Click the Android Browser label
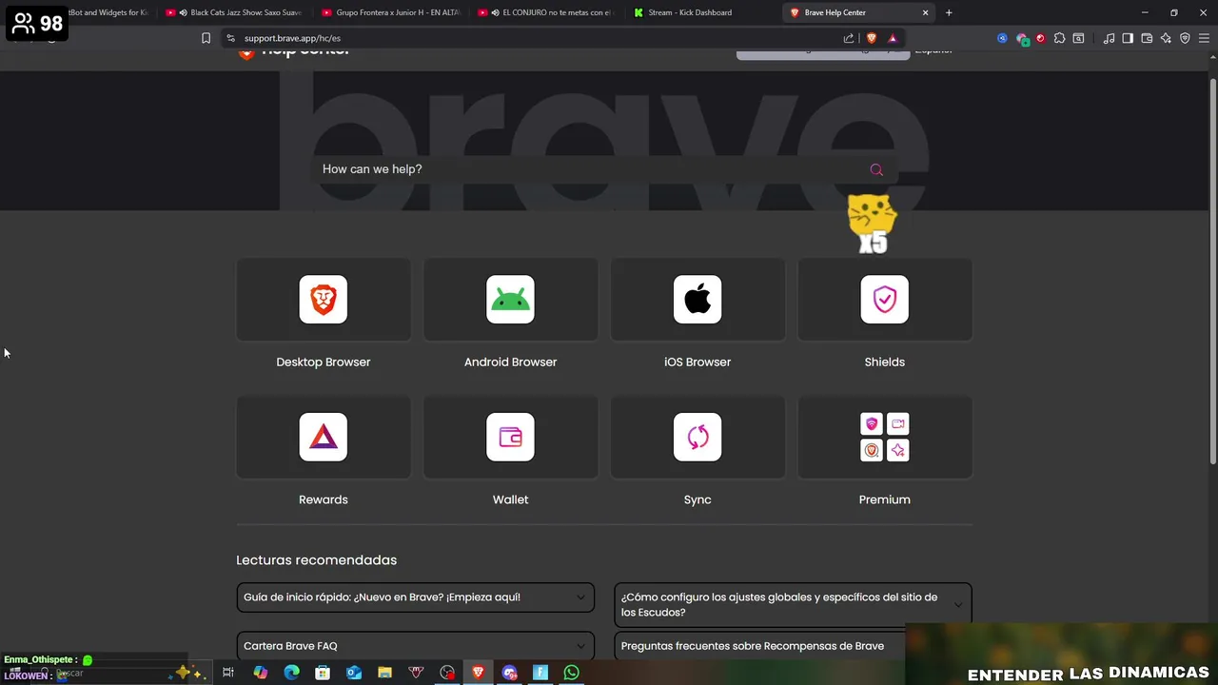The width and height of the screenshot is (1218, 685). click(x=510, y=362)
